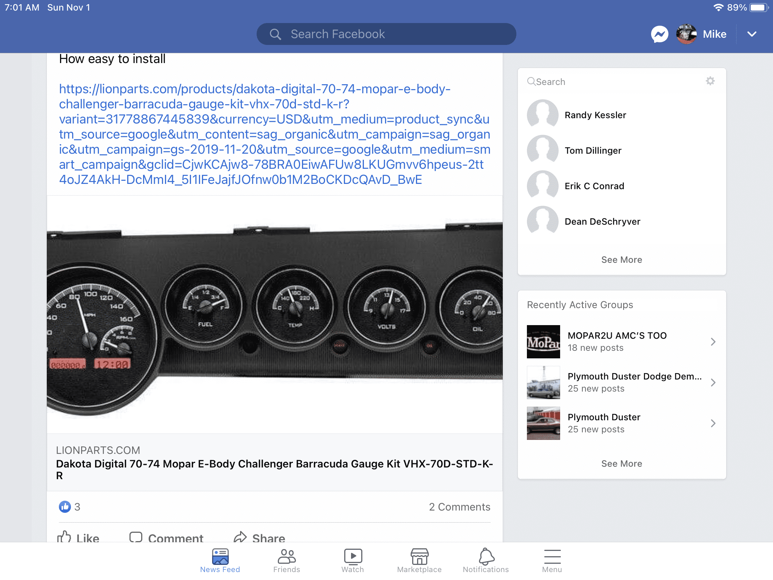Click "18 new posts" under MOPAR2U
This screenshot has height=580, width=773.
(x=596, y=348)
